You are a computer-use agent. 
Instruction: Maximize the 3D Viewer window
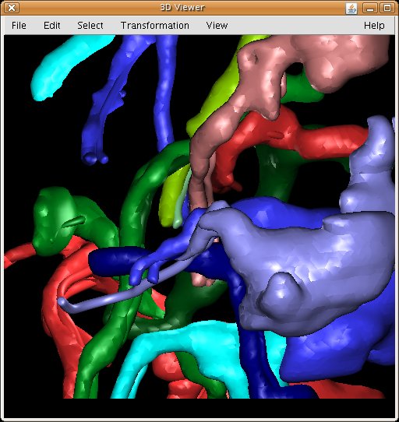tap(387, 8)
